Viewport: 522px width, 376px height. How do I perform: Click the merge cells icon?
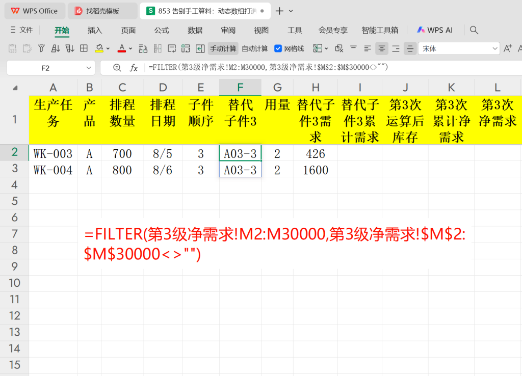tap(186, 48)
